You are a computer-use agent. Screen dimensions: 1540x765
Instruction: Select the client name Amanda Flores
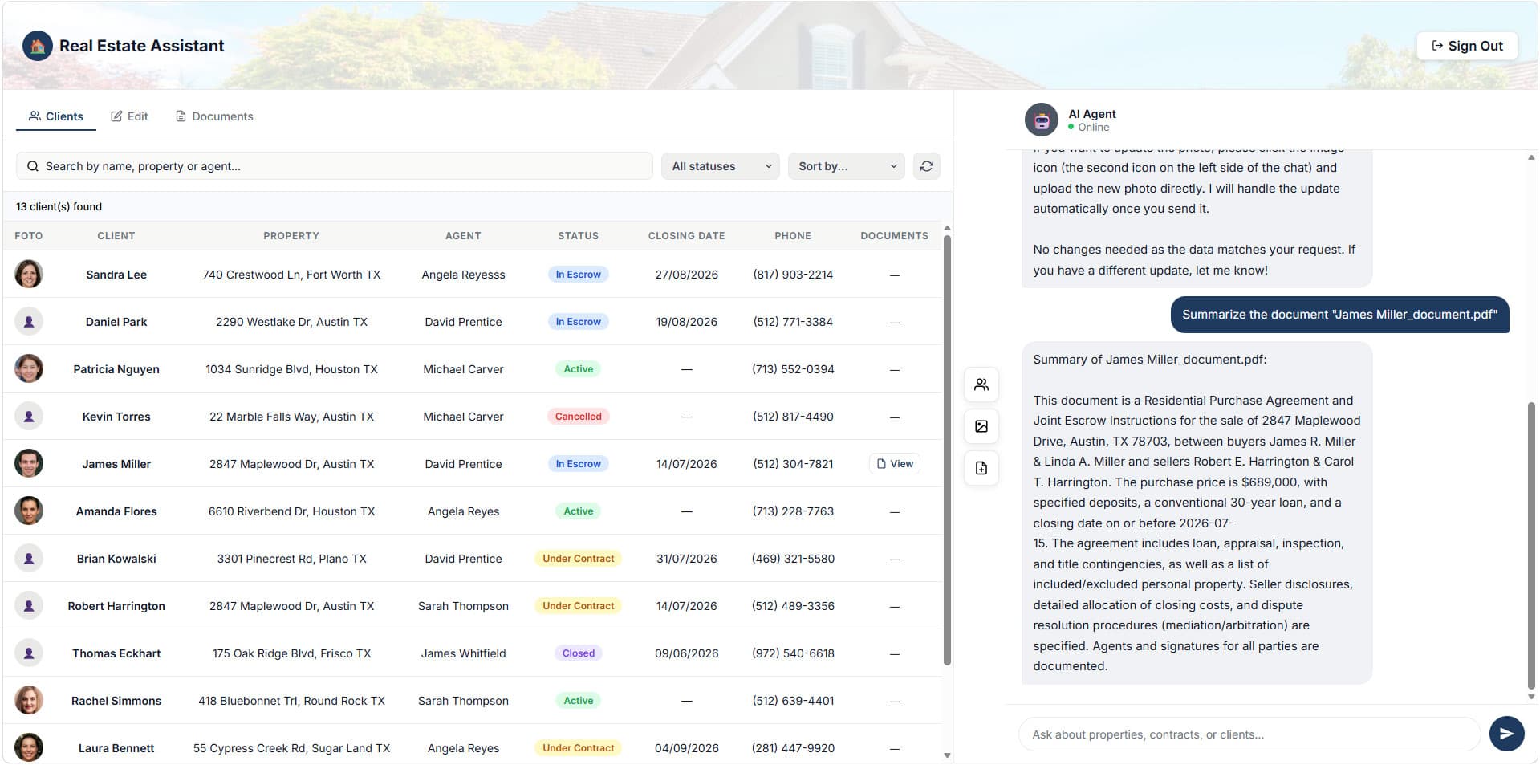click(116, 511)
